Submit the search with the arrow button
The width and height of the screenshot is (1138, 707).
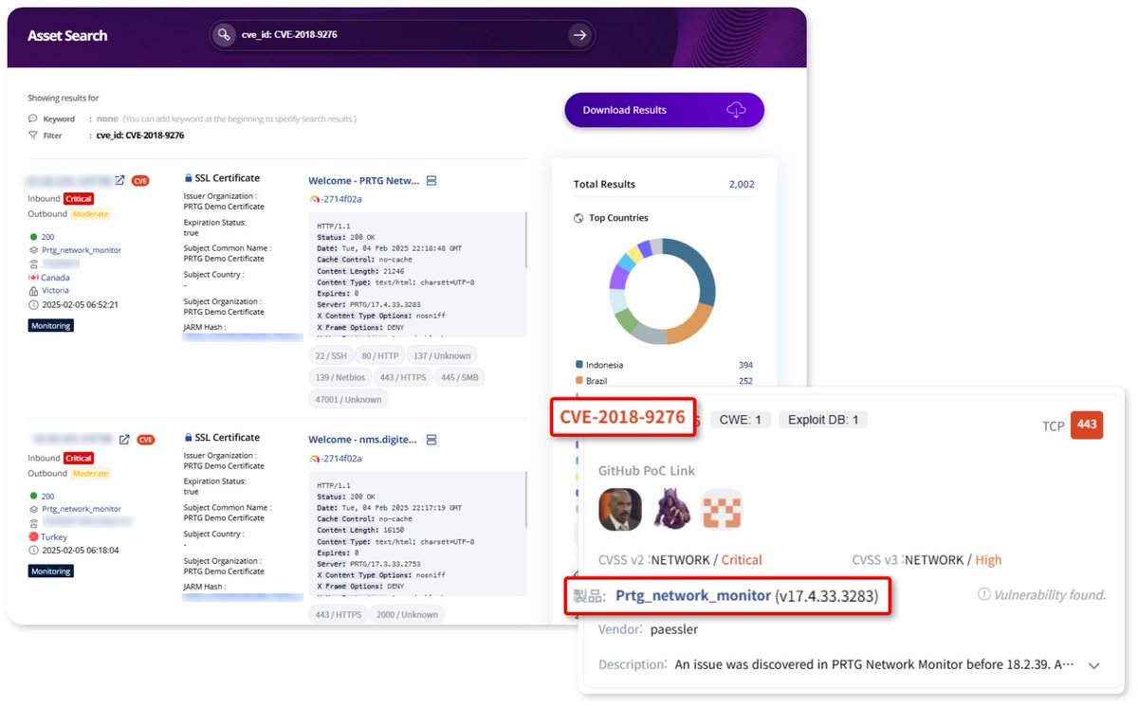579,35
